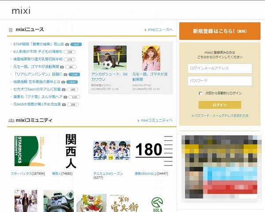265x212 pixels.
Task: Open テニミュ2ndシーズン community link
Action: coord(108,174)
